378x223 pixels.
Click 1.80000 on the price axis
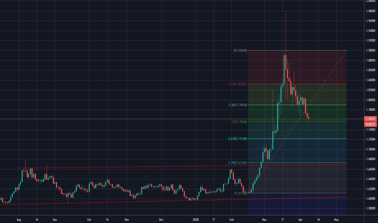coord(371,100)
